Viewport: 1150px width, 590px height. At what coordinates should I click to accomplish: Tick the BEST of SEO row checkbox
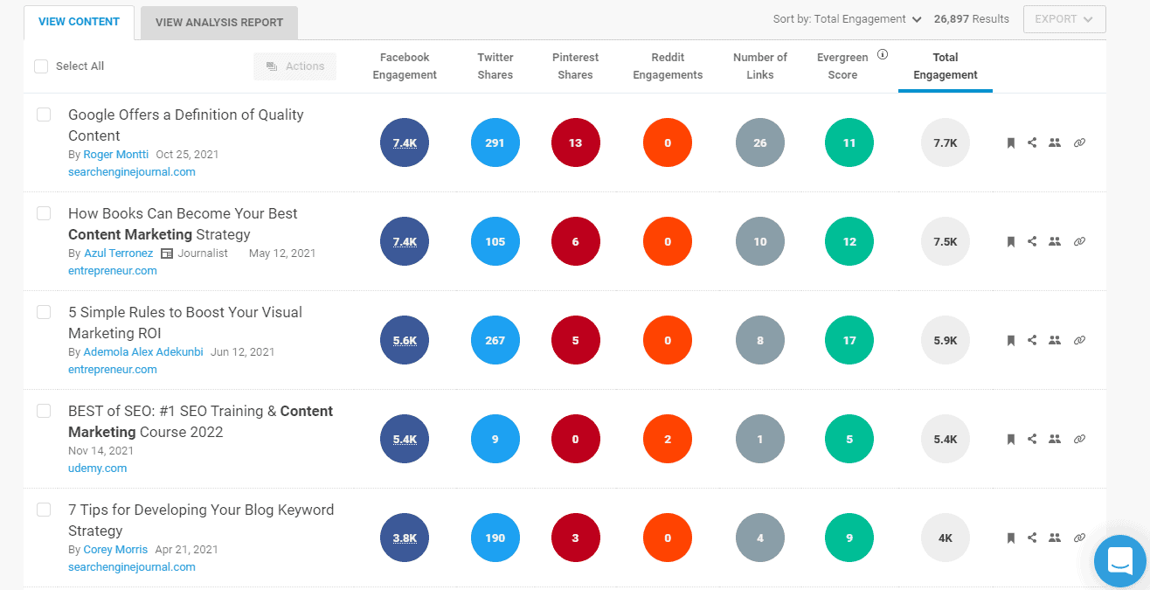click(x=44, y=411)
